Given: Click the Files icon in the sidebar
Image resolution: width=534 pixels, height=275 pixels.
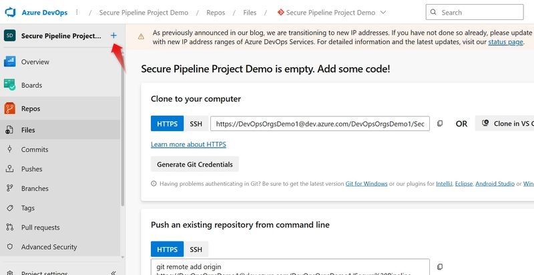Looking at the screenshot, I should coord(9,130).
